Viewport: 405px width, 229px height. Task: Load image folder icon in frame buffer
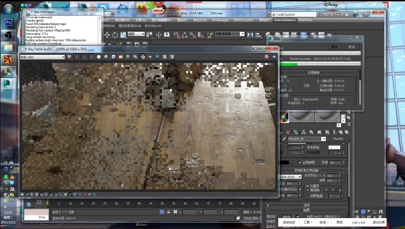coord(121,57)
